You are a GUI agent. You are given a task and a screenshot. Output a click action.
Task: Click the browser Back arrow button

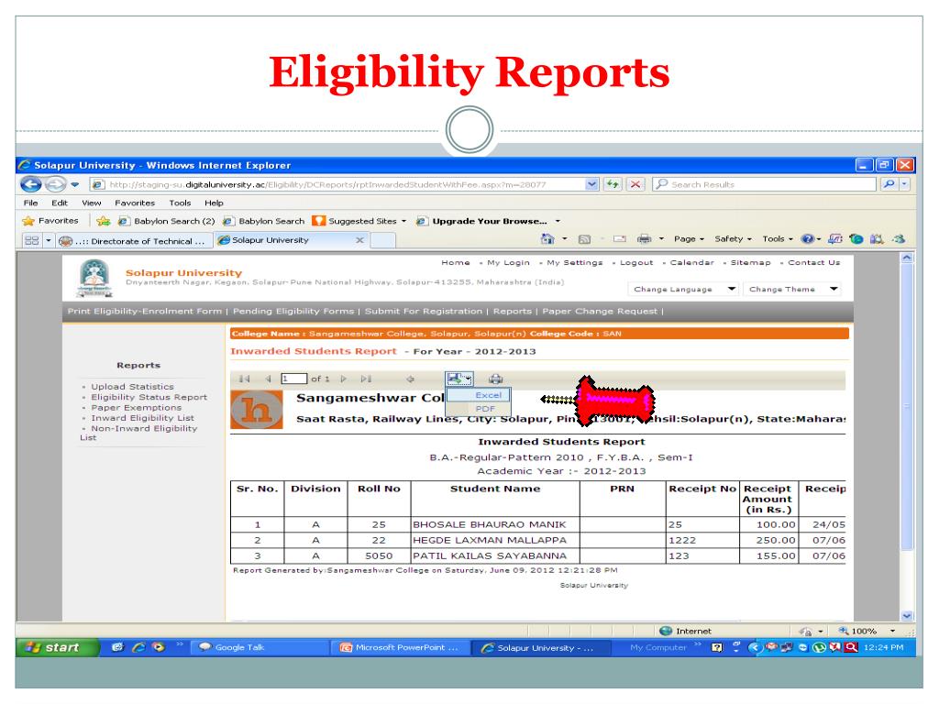[x=31, y=184]
